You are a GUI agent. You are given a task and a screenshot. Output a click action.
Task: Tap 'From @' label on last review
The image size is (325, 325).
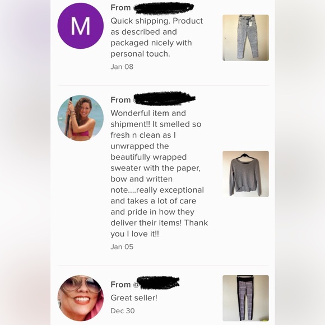tap(125, 285)
